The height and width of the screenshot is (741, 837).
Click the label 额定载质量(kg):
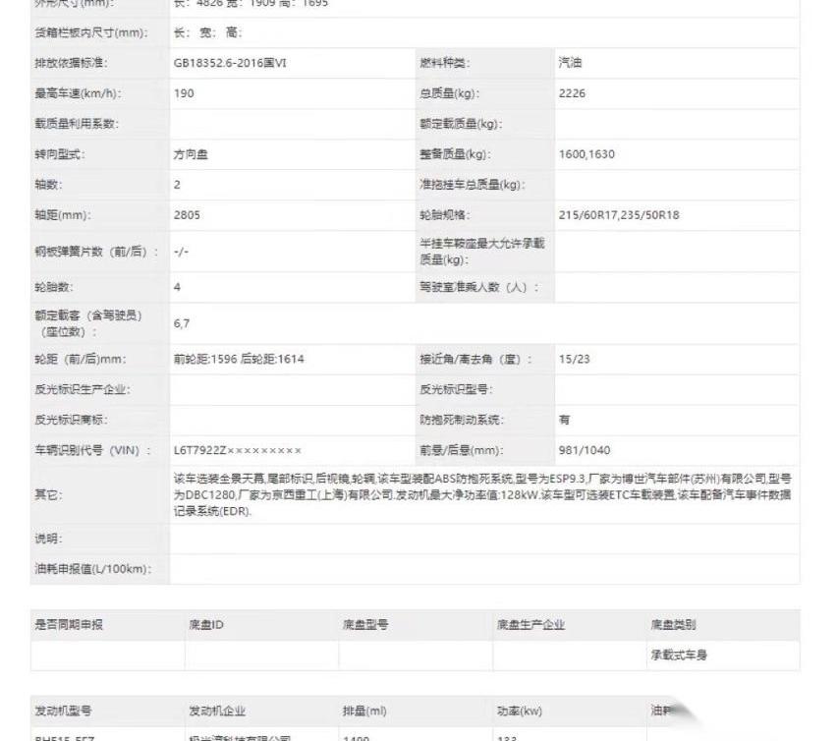click(461, 124)
